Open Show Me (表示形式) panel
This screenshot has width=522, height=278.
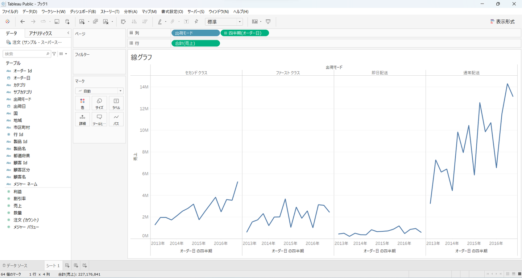(x=502, y=22)
